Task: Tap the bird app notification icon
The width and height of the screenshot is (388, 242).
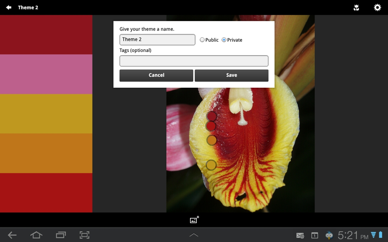Action: pyautogui.click(x=329, y=235)
